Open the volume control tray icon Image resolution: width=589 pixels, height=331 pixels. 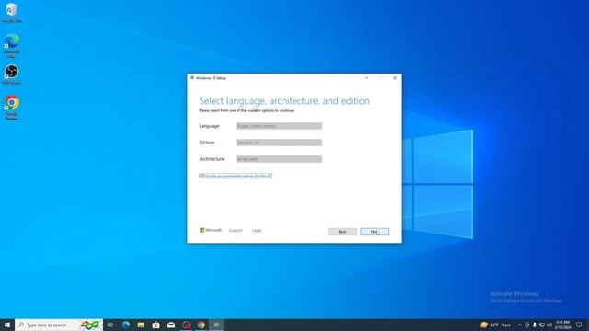coord(549,325)
